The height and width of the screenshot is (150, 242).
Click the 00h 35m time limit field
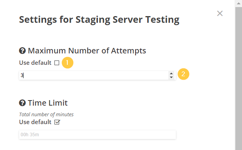click(98, 135)
